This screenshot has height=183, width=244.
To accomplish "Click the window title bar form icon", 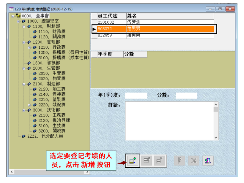I will click(11, 9).
